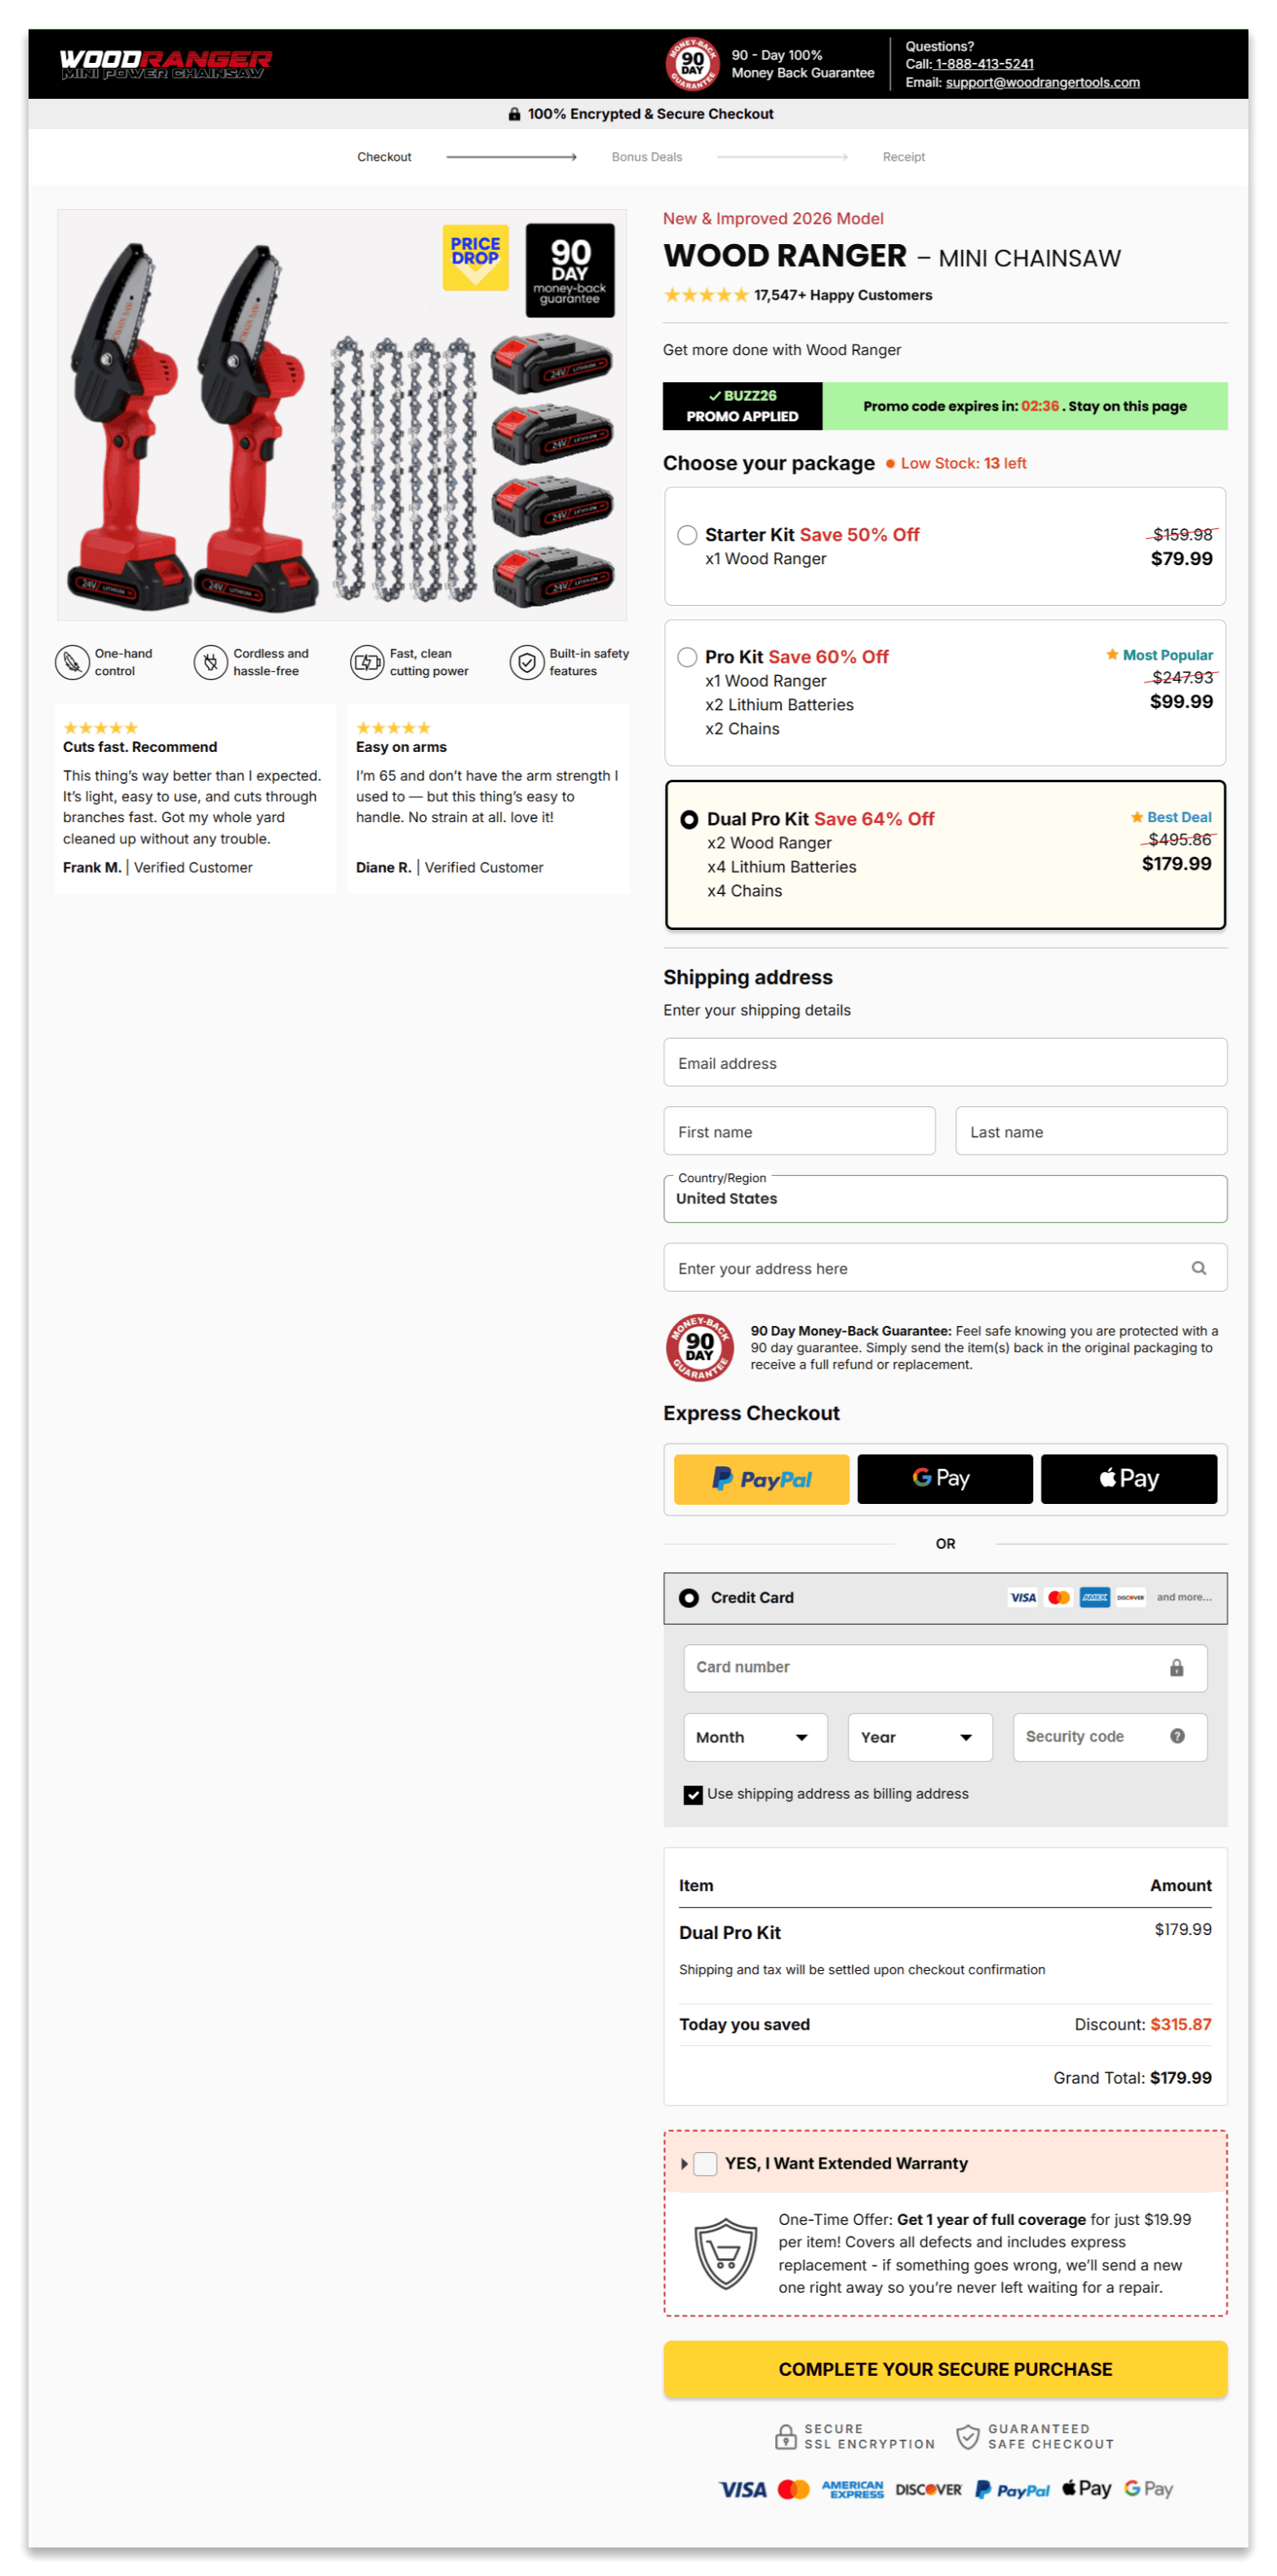Open the Country/Region selector
Screen dimensions: 1277x2576
click(944, 1198)
